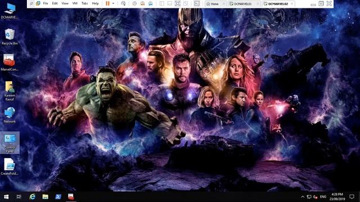
Task: Close the Home tab
Action: (224, 4)
